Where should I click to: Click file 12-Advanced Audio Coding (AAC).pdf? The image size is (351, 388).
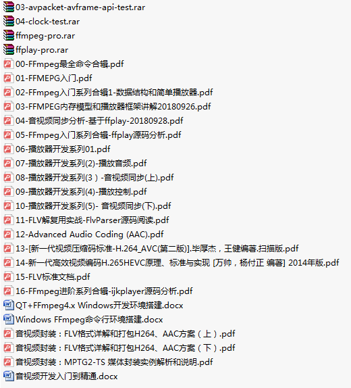[90, 234]
